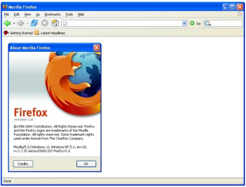Click the Firefox icon in title bar
The height and width of the screenshot is (187, 246).
point(5,7)
